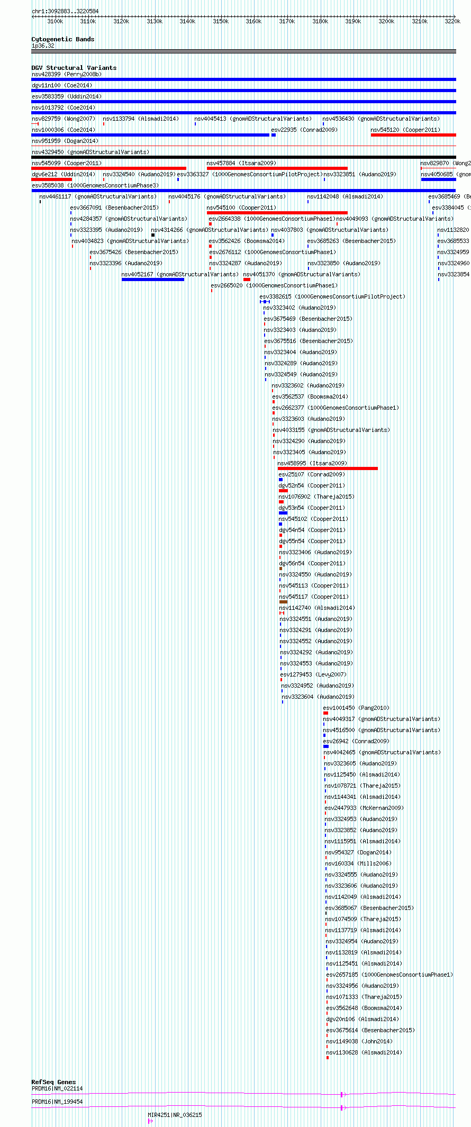Screen dimensions: 471x1127
Task: Open the PRDM16|NM_022114 gene label
Action: [57, 1089]
